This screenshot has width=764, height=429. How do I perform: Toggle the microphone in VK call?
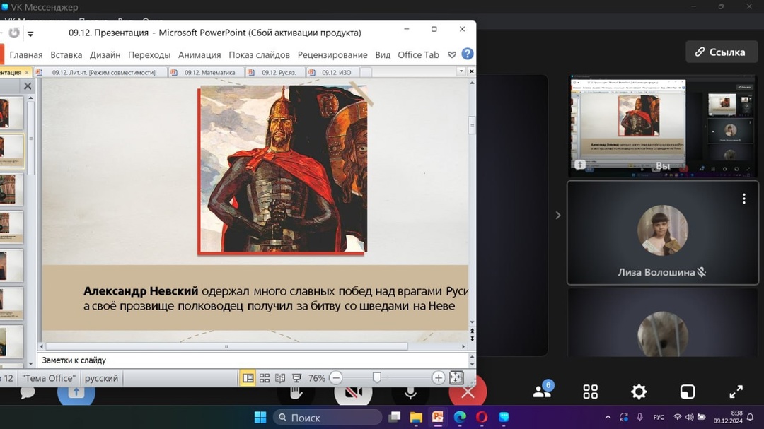(410, 393)
